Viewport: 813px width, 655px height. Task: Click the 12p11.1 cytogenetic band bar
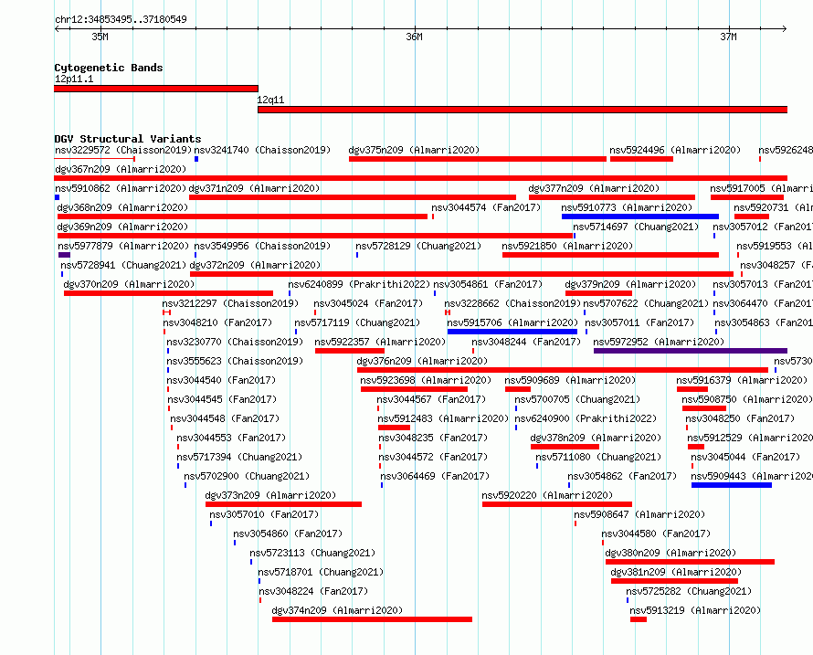tap(156, 89)
